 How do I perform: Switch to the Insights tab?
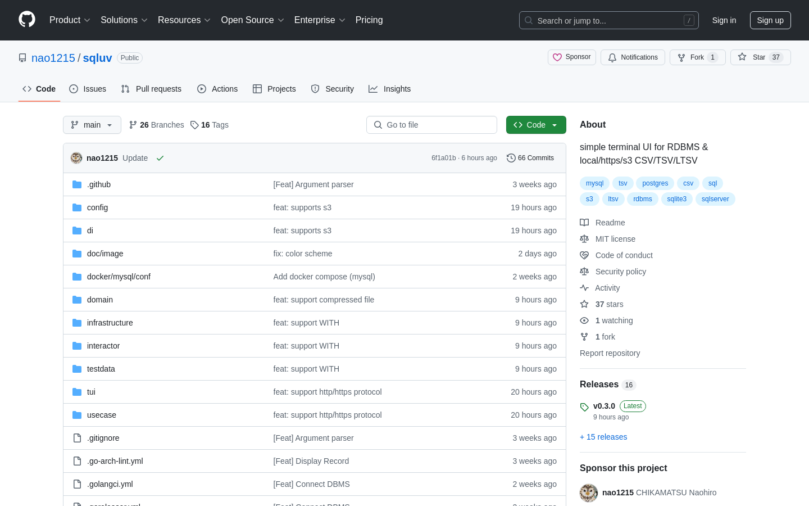tap(390, 89)
